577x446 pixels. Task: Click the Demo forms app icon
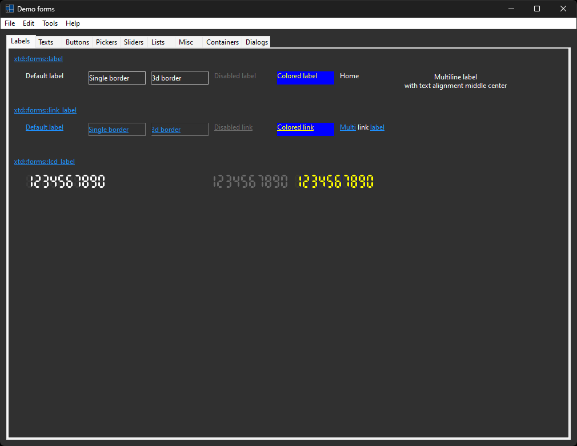click(10, 9)
